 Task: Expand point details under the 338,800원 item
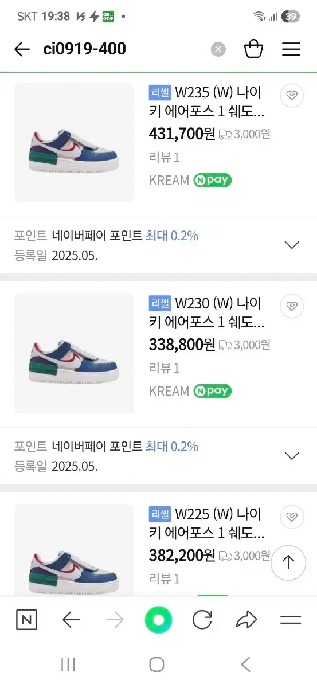[292, 456]
